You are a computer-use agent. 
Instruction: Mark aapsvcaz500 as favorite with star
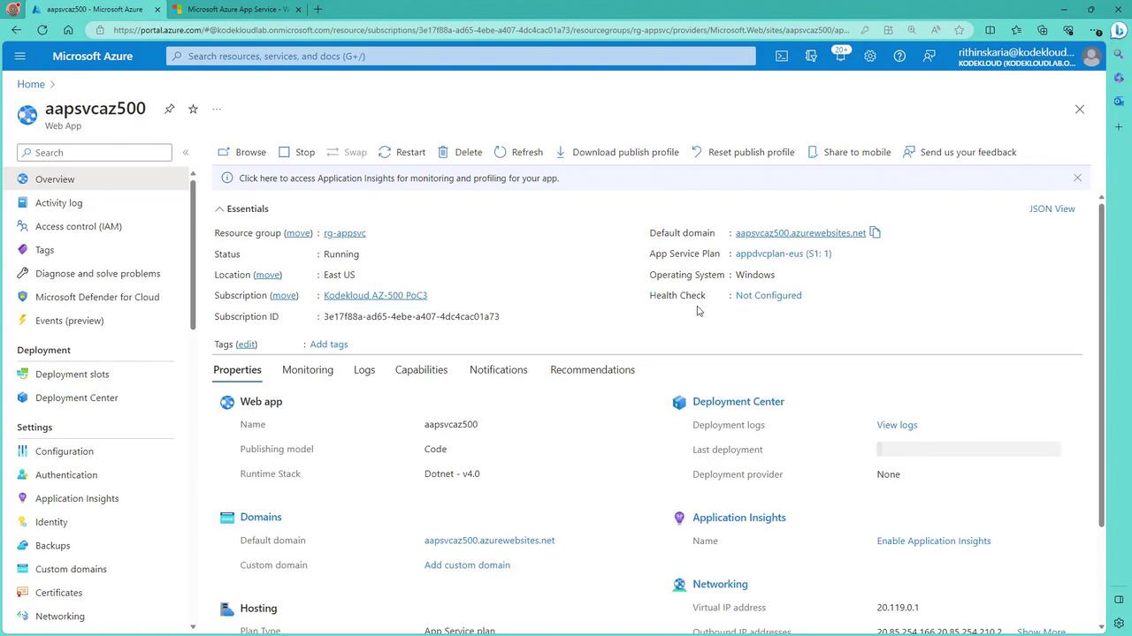click(193, 109)
